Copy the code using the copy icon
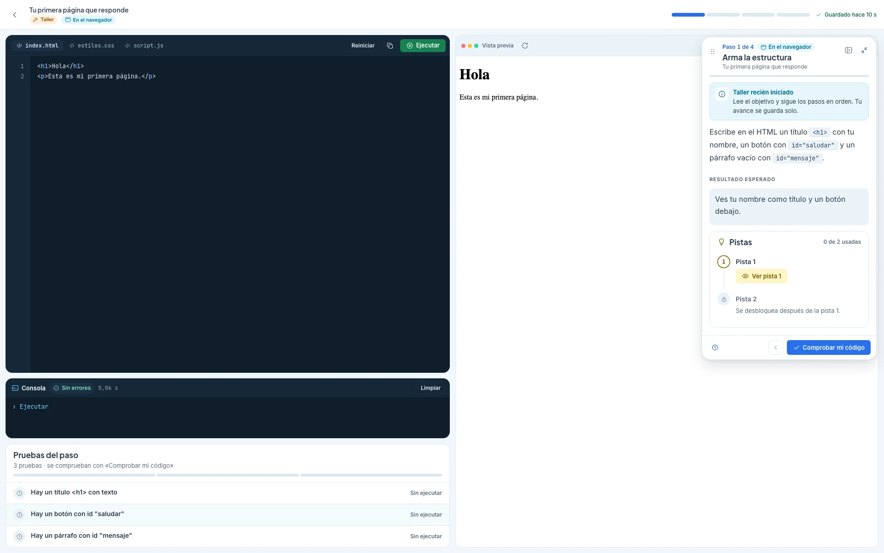The height and width of the screenshot is (553, 884). 390,46
